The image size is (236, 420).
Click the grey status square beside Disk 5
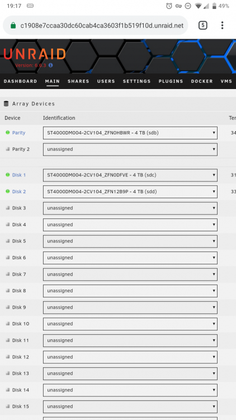[7, 241]
